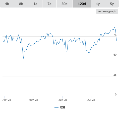Click the blue RSI legend line marker
Screen dimensions: 119x114
click(x=56, y=107)
